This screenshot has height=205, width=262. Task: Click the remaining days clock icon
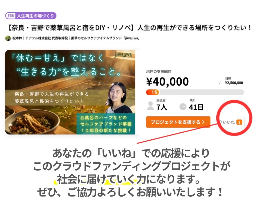pyautogui.click(x=183, y=107)
